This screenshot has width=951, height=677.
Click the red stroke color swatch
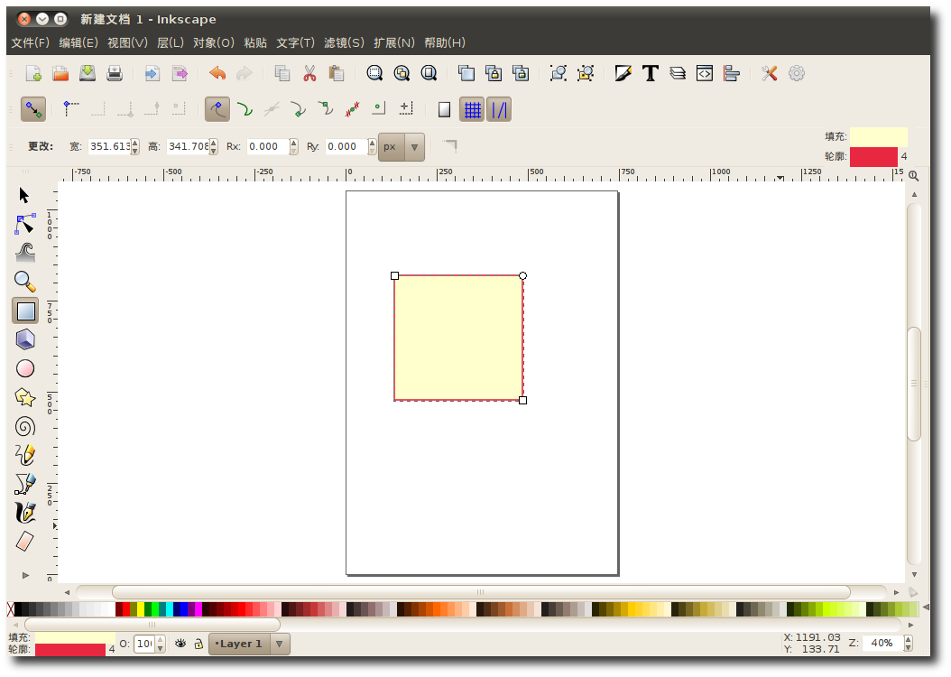click(873, 157)
